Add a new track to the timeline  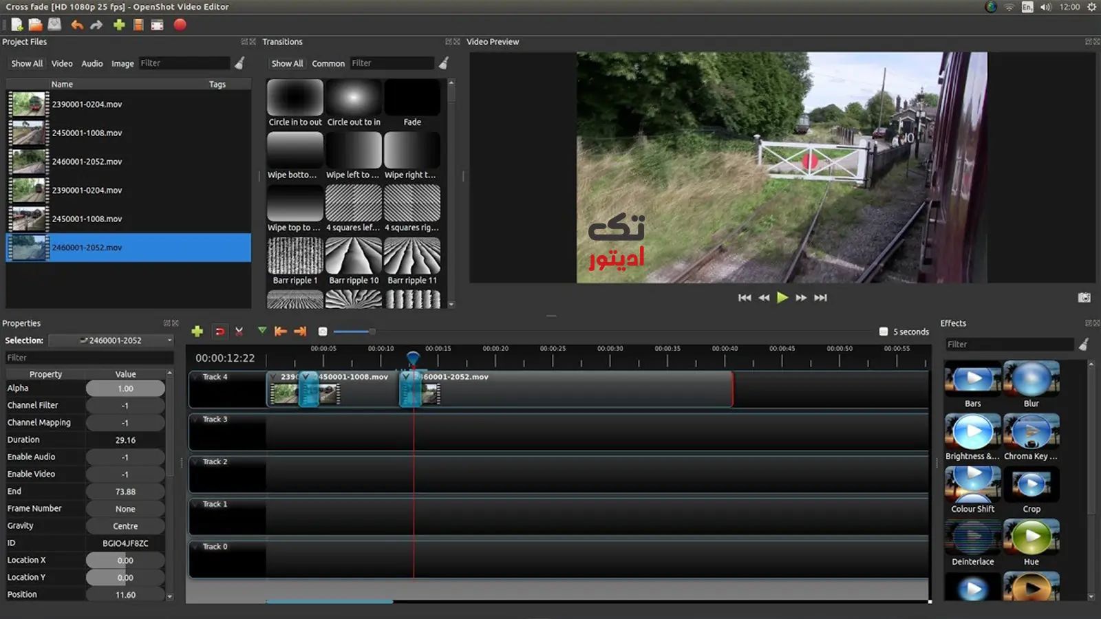click(x=197, y=332)
